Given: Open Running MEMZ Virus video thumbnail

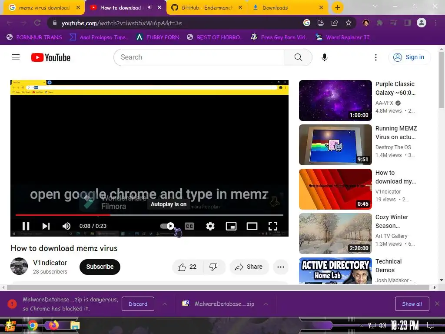Looking at the screenshot, I should pyautogui.click(x=335, y=144).
